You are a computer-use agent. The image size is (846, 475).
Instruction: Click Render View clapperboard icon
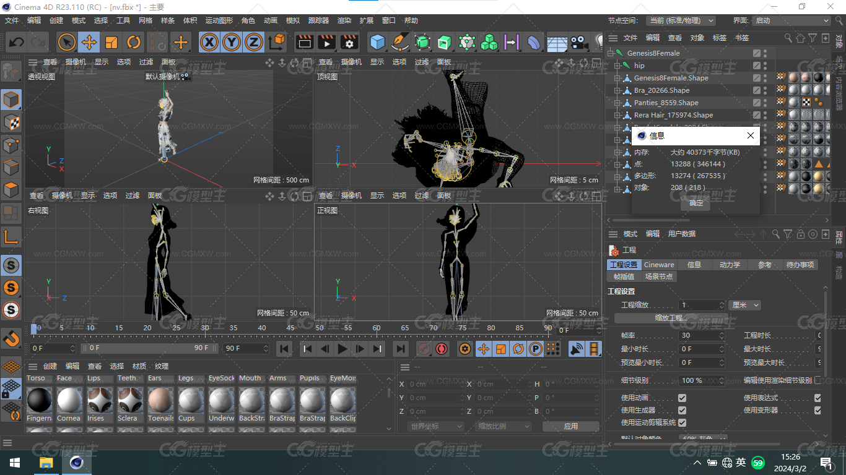click(x=304, y=42)
